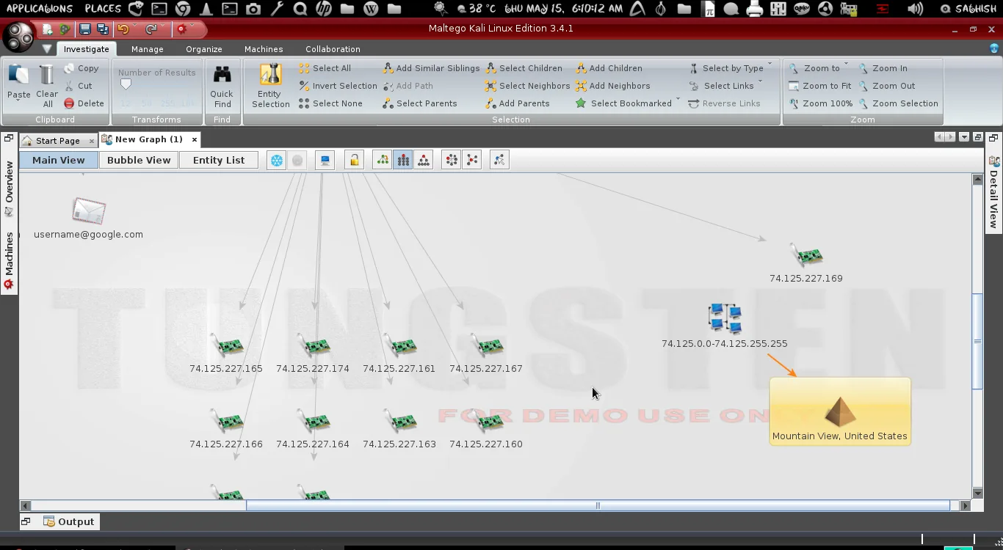
Task: Open the Paste tool in Clipboard
Action: click(18, 81)
